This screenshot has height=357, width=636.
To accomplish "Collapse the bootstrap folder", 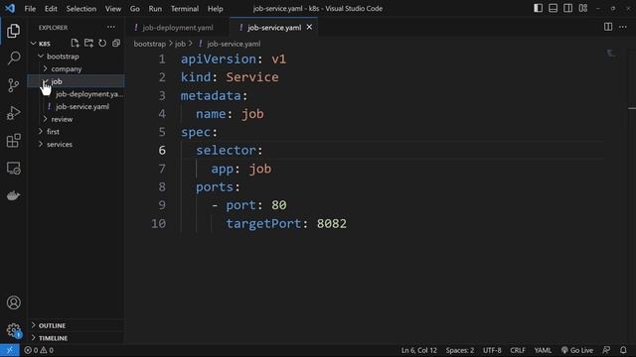I will pos(41,57).
